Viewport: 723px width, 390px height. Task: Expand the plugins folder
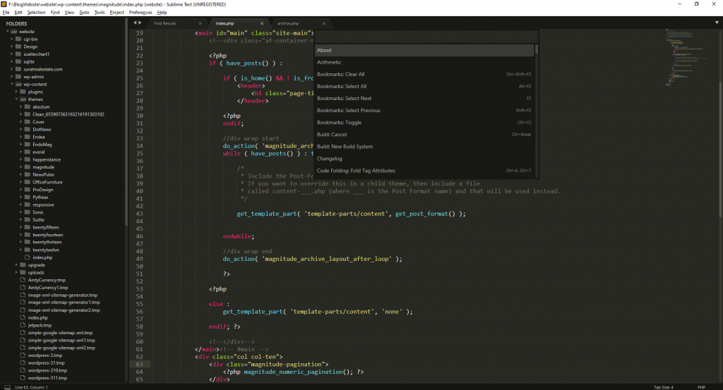[x=16, y=92]
